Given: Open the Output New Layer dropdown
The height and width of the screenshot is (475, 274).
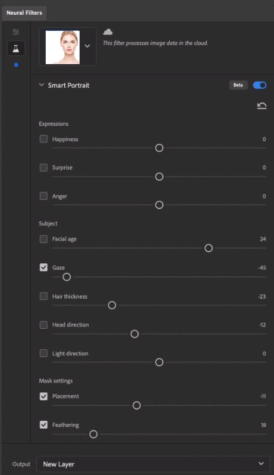Looking at the screenshot, I should (153, 464).
